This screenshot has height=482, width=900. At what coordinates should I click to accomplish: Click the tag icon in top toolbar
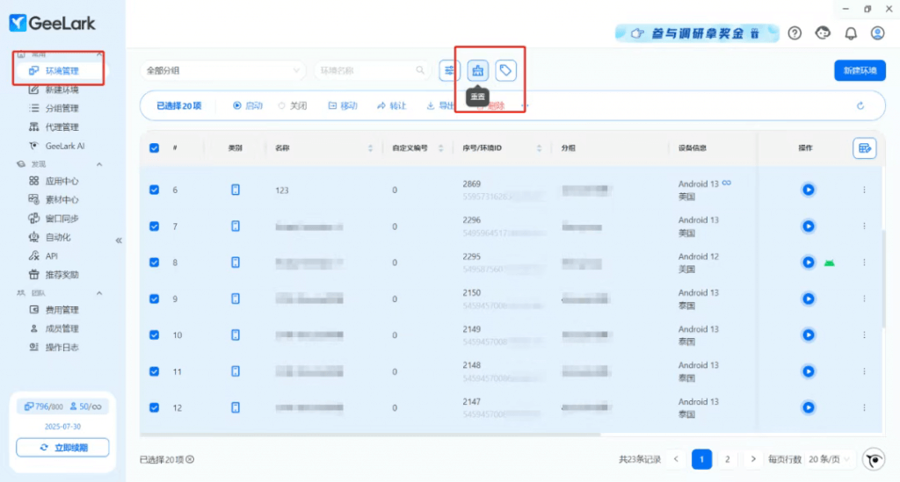tap(505, 70)
